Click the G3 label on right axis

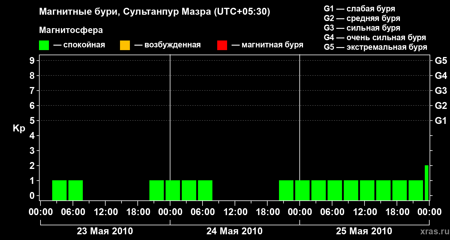click(441, 91)
